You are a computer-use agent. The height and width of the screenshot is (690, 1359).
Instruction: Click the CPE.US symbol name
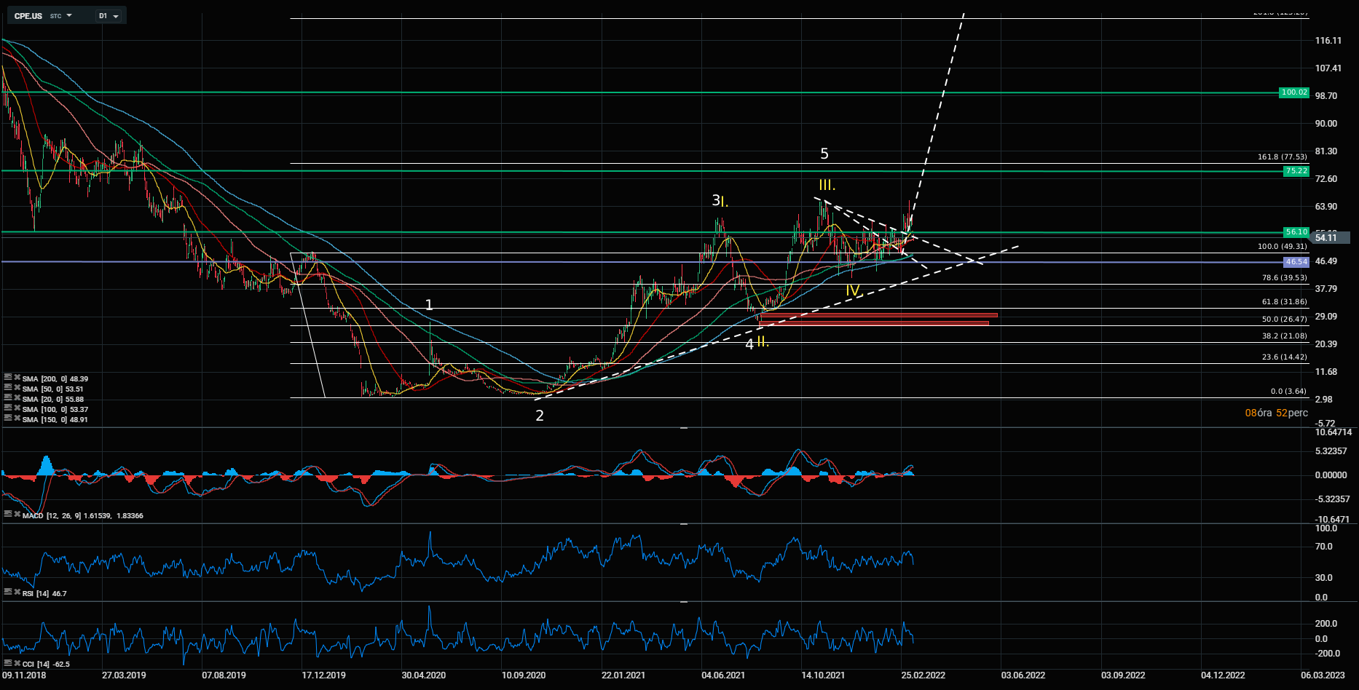click(28, 16)
